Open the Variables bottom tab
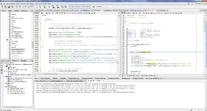The image size is (207, 111). (63, 78)
